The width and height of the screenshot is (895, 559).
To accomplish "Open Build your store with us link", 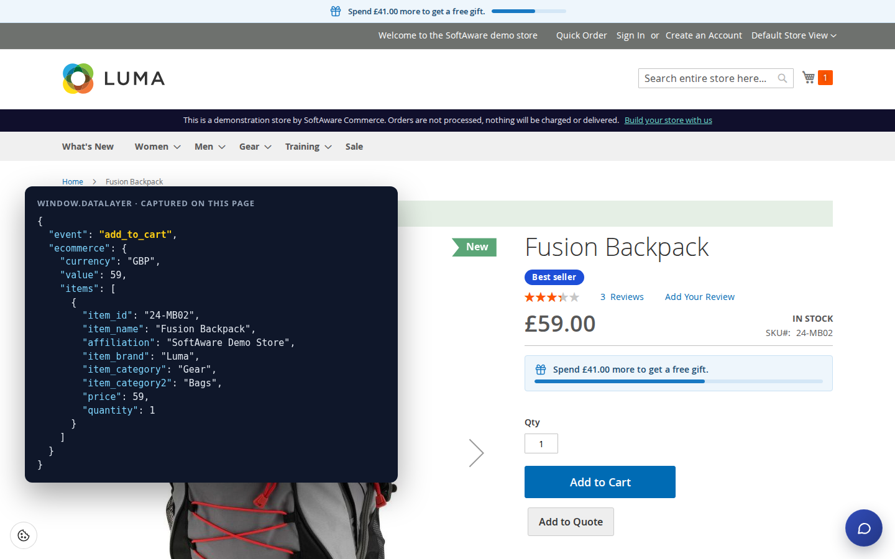I will click(x=668, y=120).
